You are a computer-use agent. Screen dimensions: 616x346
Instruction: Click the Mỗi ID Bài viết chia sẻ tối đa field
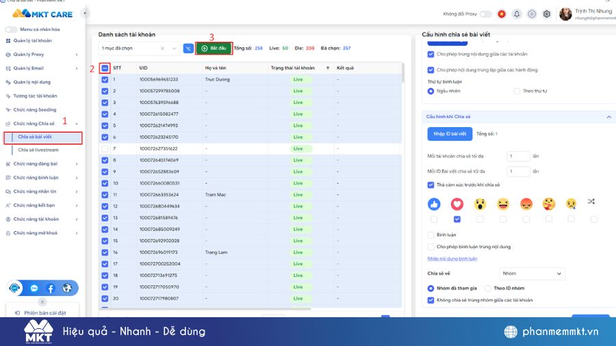(518, 172)
